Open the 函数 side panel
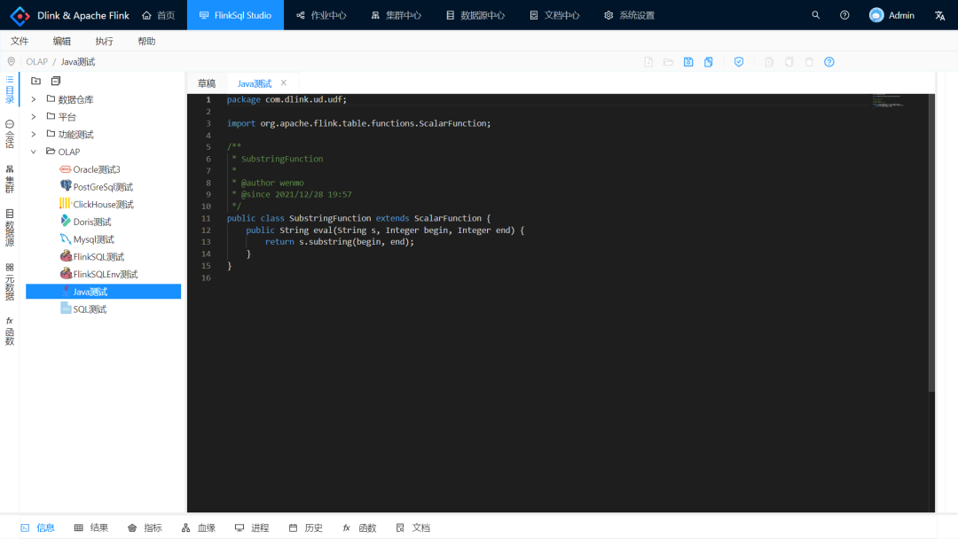The width and height of the screenshot is (958, 539). [x=10, y=331]
